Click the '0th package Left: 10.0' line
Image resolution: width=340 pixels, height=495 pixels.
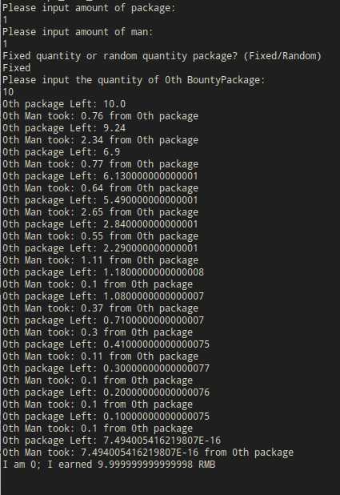[x=64, y=104]
